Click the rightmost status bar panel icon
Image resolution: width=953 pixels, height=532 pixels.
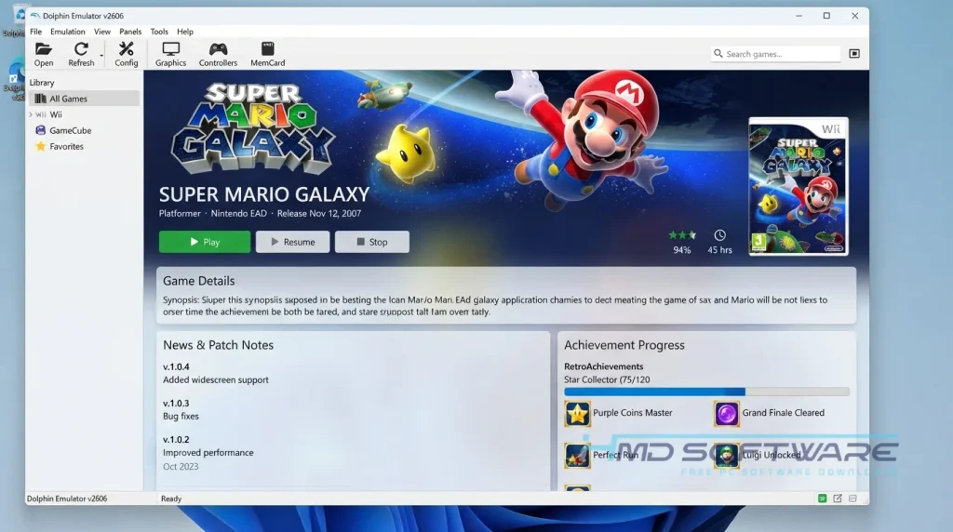point(852,499)
